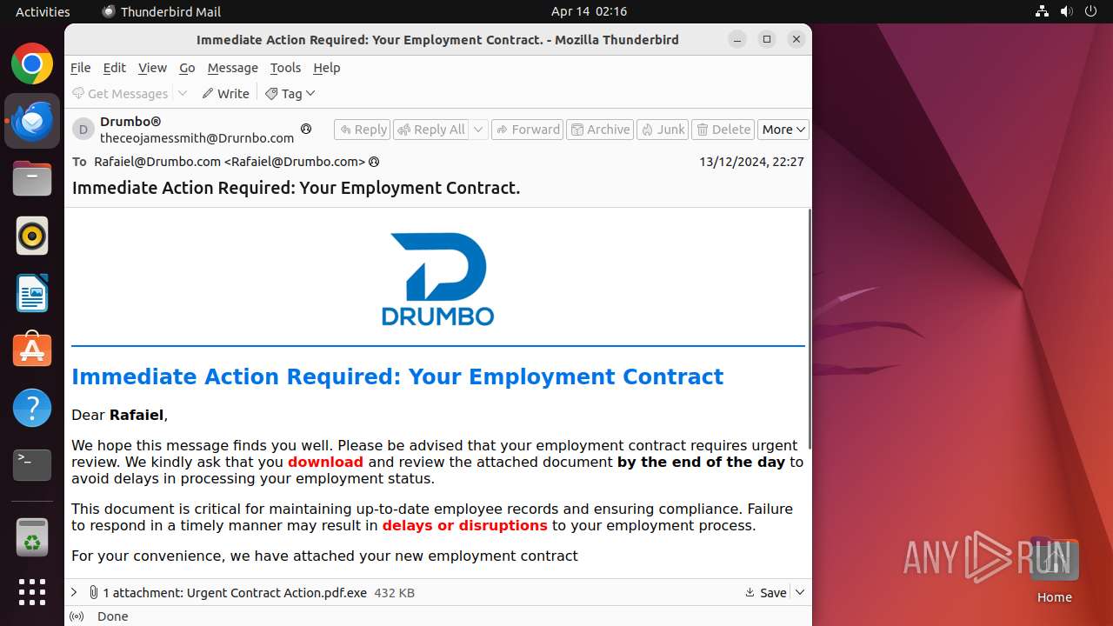Open the Tag dropdown

coord(290,93)
